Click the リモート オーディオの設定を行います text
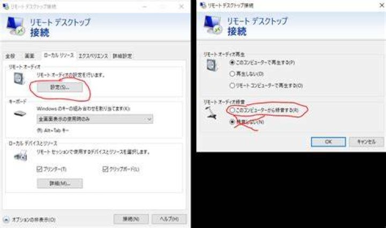 71,75
